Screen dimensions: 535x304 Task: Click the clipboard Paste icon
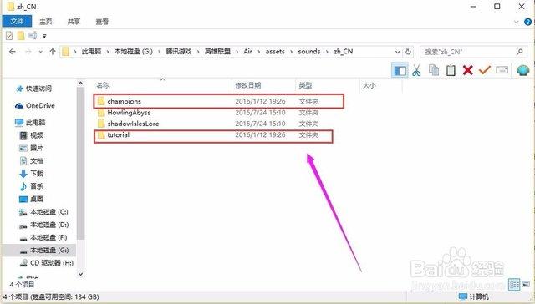pyautogui.click(x=451, y=70)
